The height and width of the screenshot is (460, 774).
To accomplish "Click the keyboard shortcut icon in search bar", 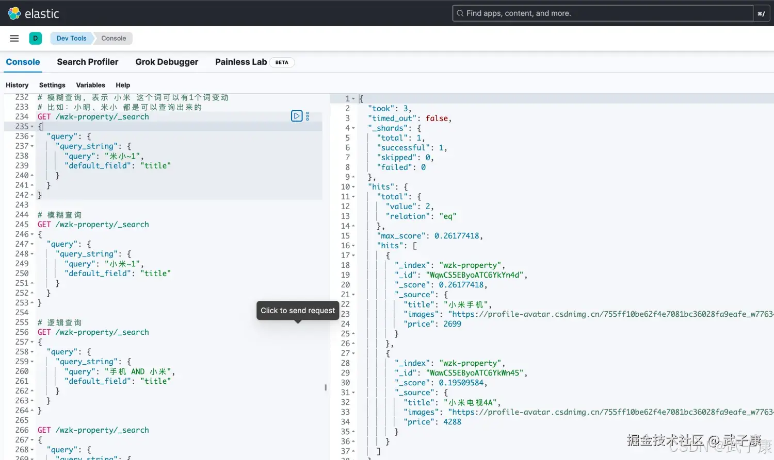I will pos(761,13).
